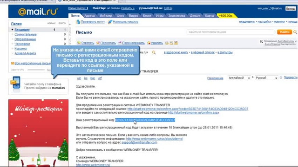Click the magnifier icon next to sender address

[154, 52]
